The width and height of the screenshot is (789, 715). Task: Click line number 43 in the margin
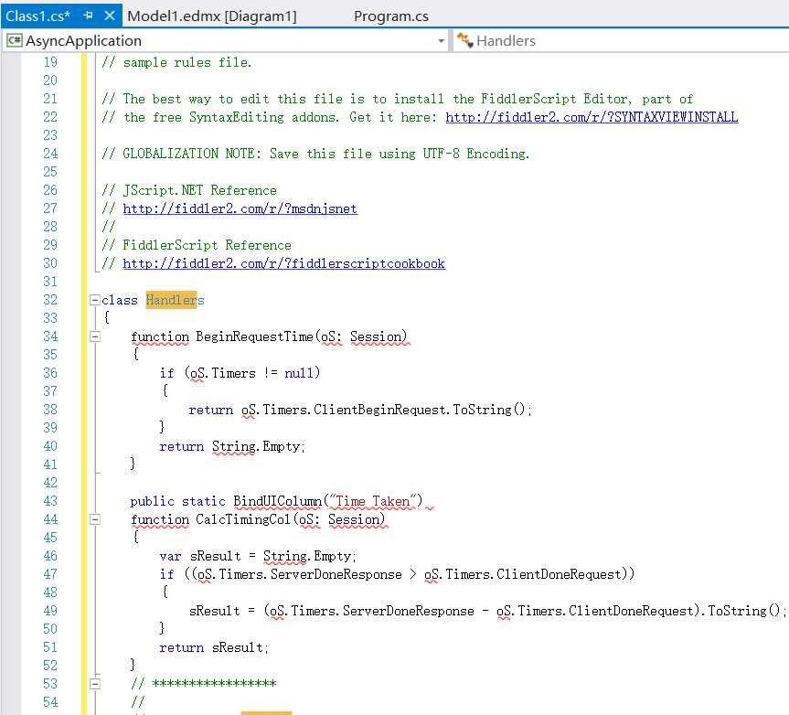pos(50,501)
